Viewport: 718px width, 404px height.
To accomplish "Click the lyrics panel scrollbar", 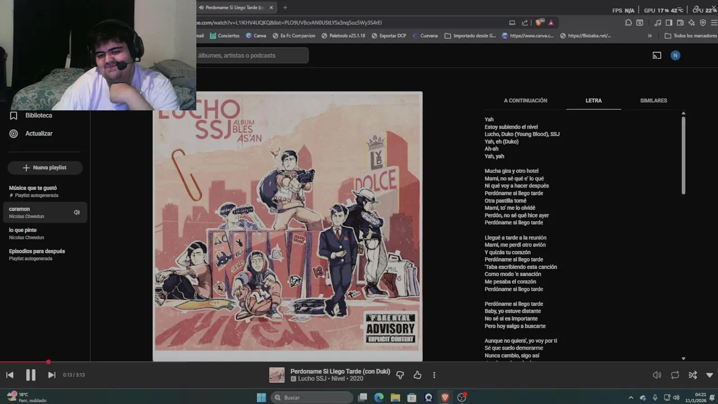I will tap(683, 155).
